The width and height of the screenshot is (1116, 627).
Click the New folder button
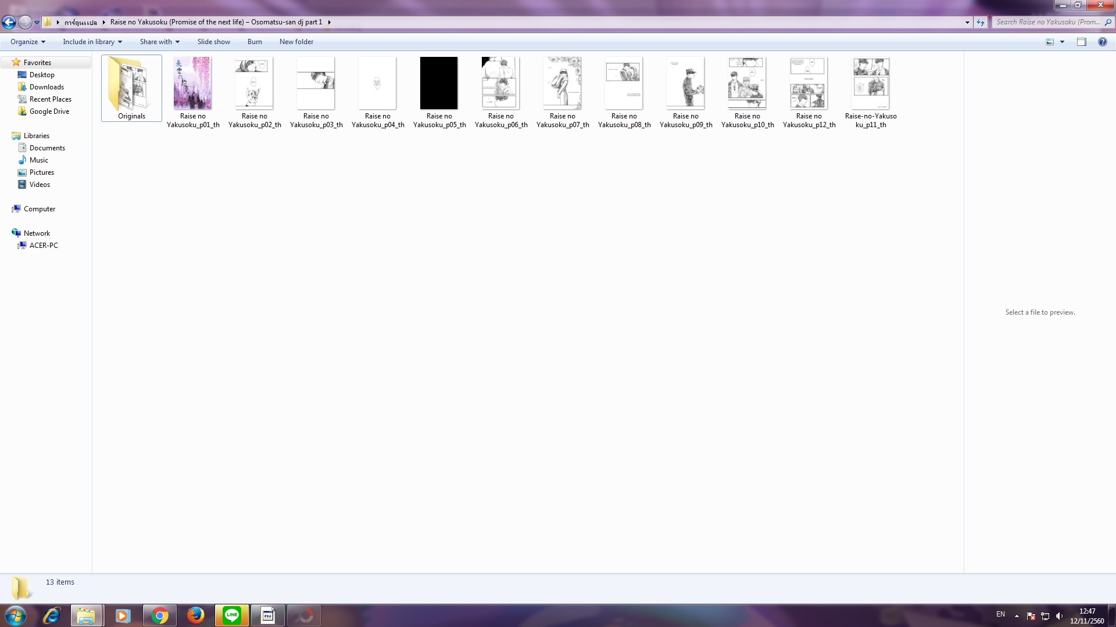pos(296,42)
